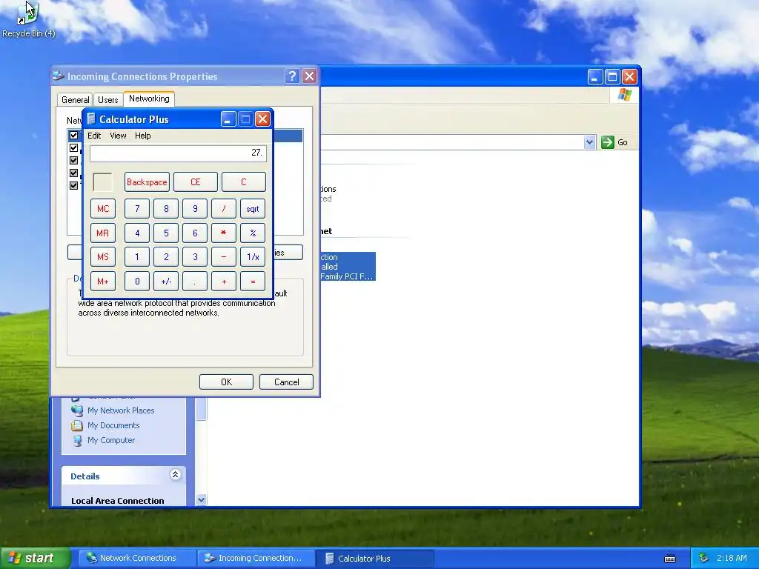Open My Computer icon in sidebar

pos(77,440)
